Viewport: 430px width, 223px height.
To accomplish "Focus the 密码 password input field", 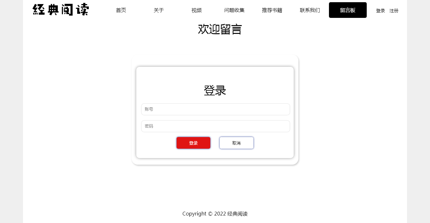I will point(215,126).
